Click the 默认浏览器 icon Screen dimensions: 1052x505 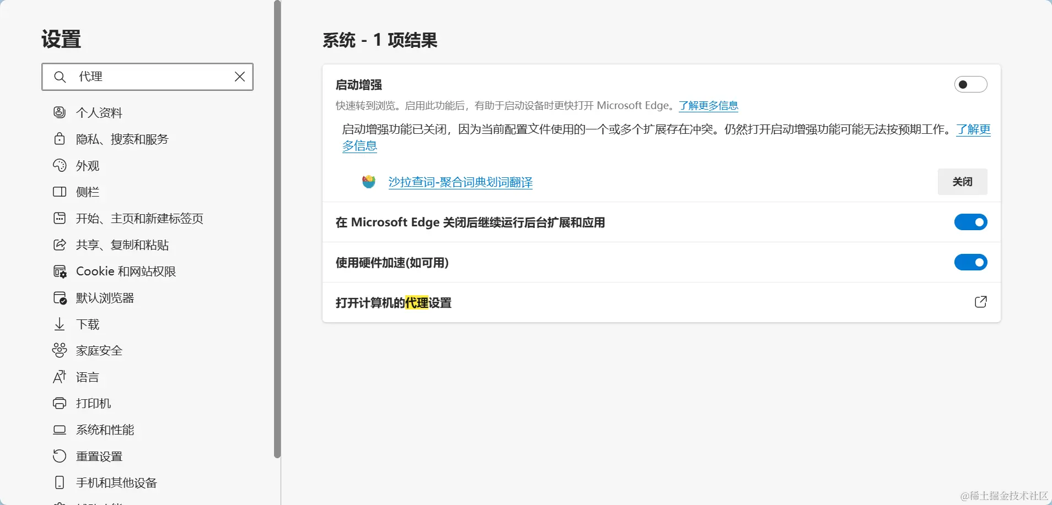[60, 297]
